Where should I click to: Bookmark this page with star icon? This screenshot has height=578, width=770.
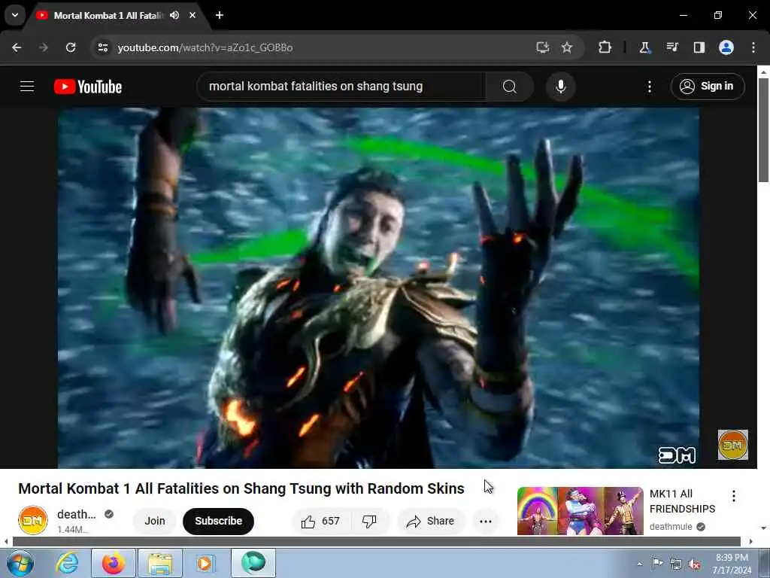(x=567, y=47)
